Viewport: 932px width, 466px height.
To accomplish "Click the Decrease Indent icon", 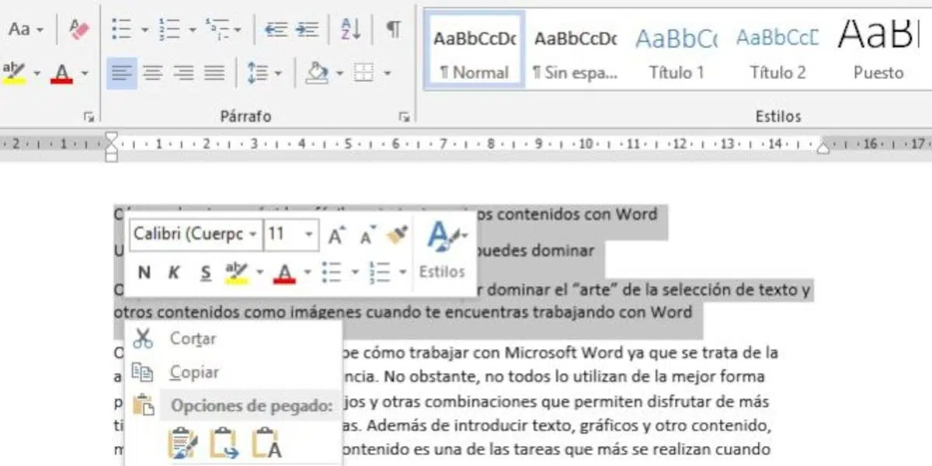I will tap(276, 30).
